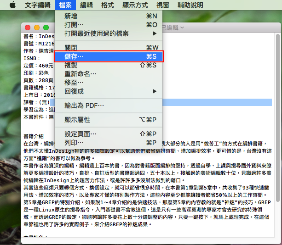Open the 輔助說明 menu

coord(190,5)
